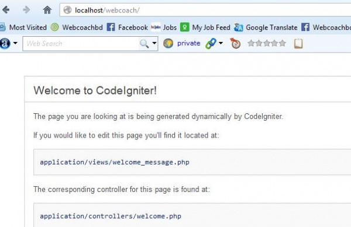Click the Welcome to CodeIgniter! heading
351x227 pixels.
click(x=95, y=90)
